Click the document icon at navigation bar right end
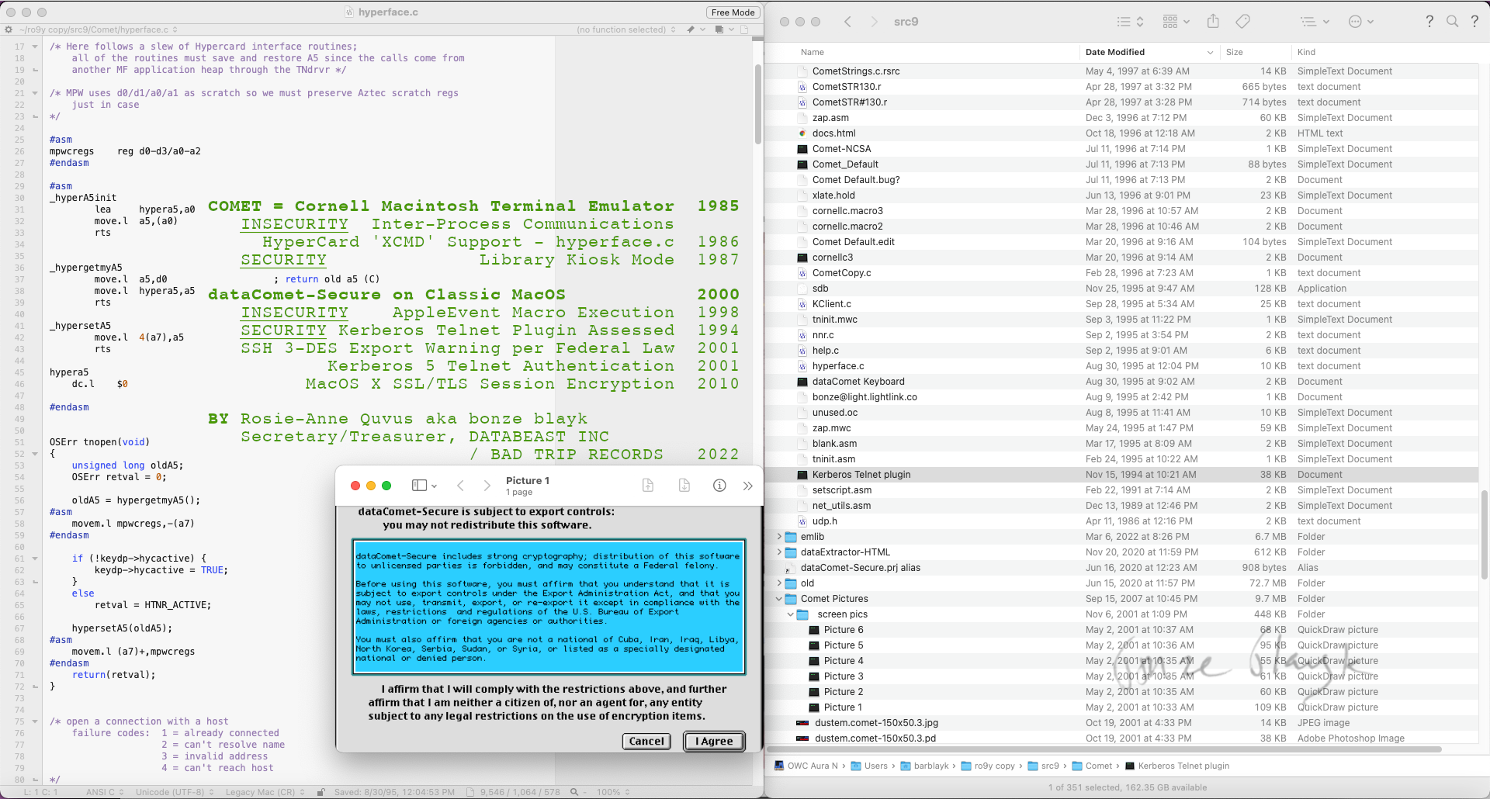This screenshot has height=799, width=1490. pos(744,29)
